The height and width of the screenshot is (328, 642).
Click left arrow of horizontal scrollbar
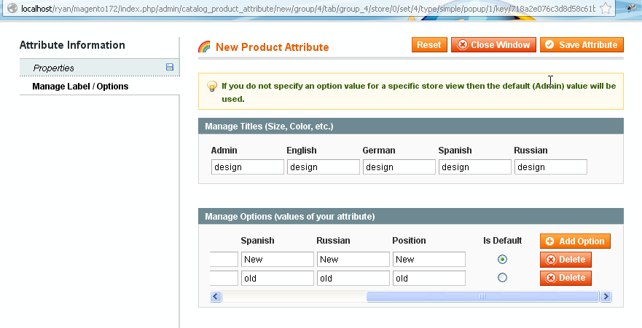tap(216, 296)
